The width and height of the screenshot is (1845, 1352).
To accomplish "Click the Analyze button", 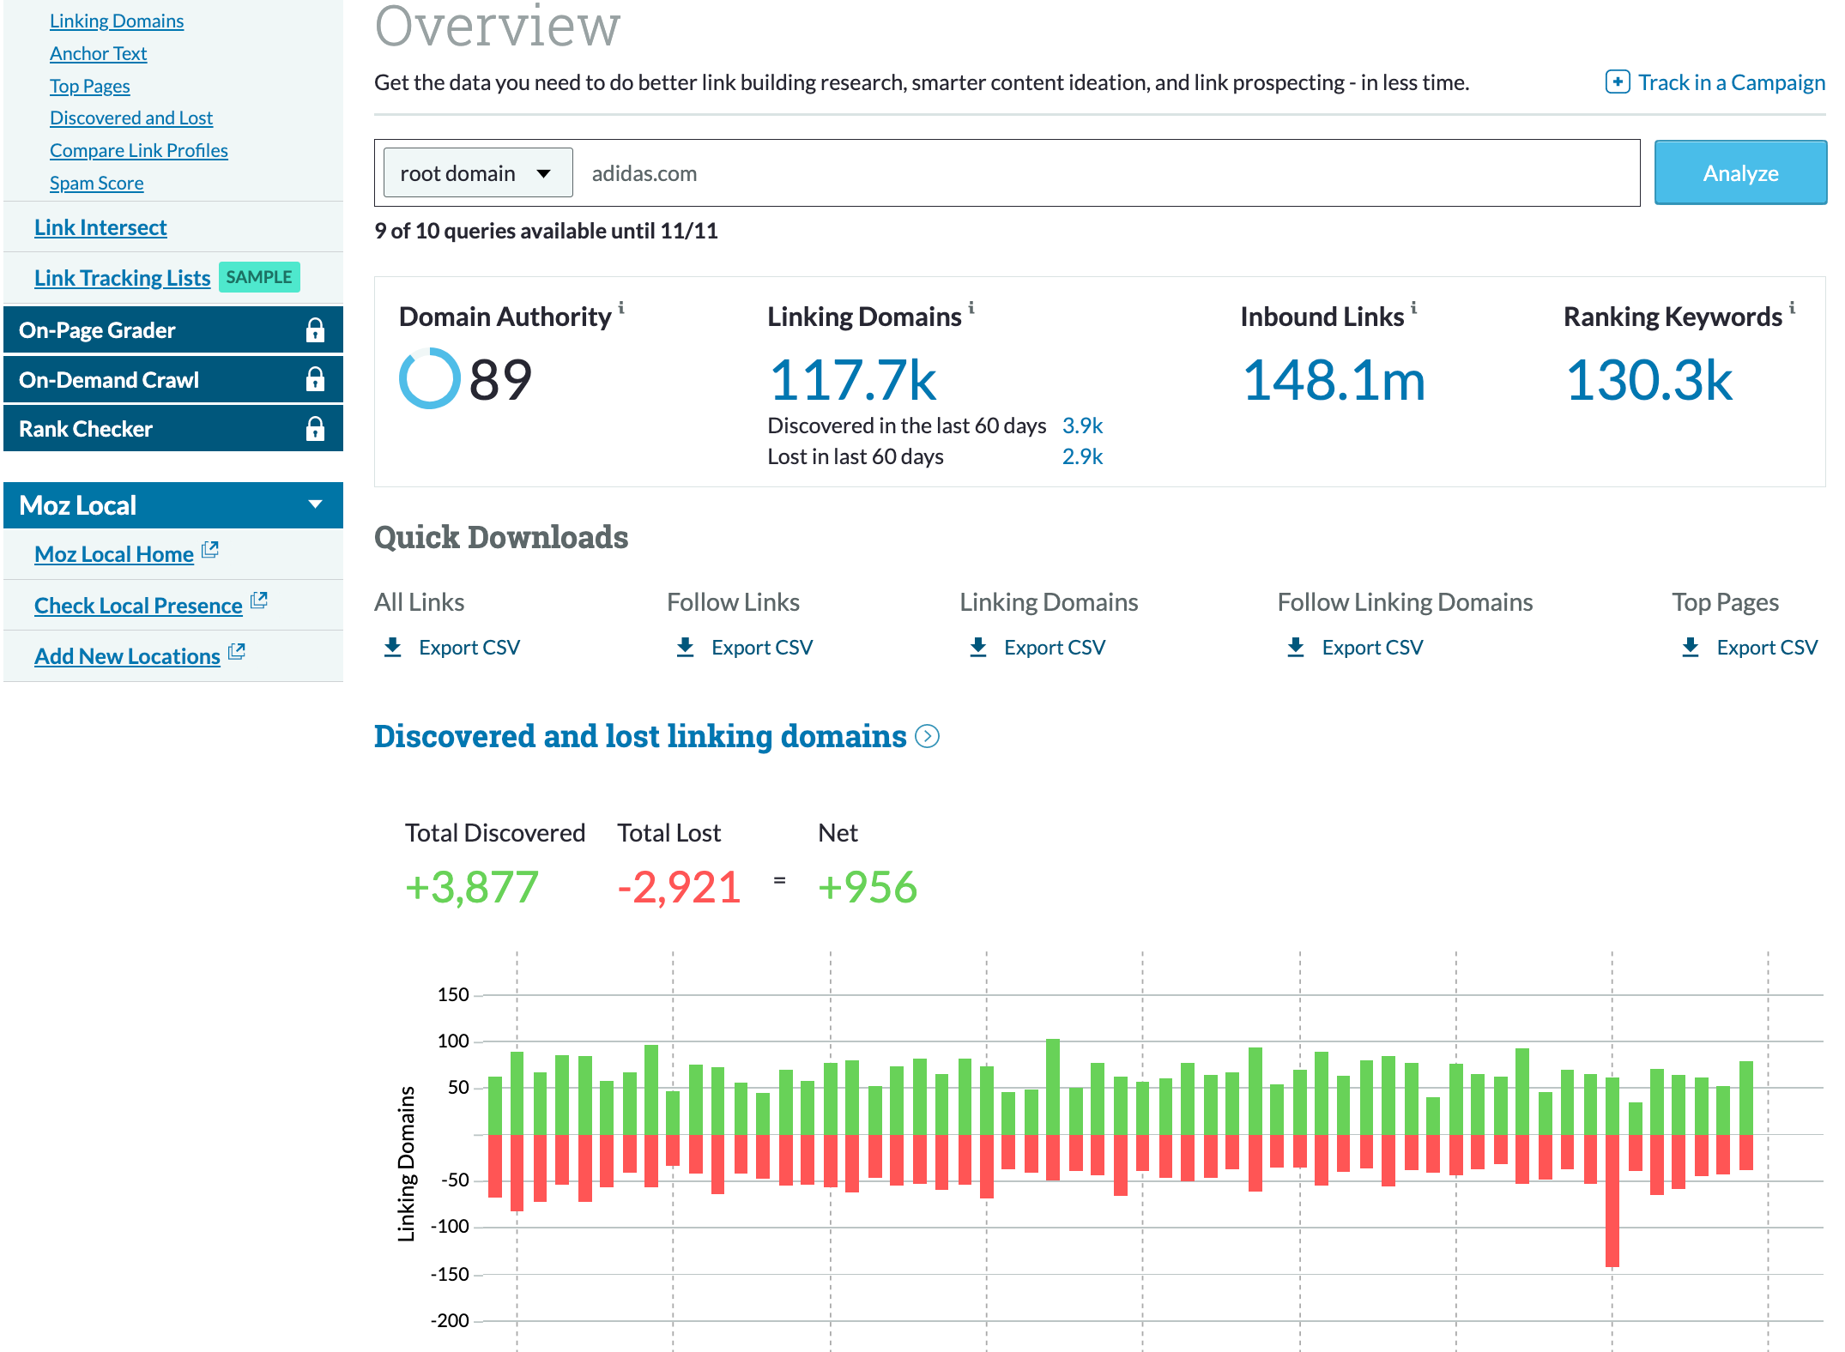I will click(x=1740, y=172).
